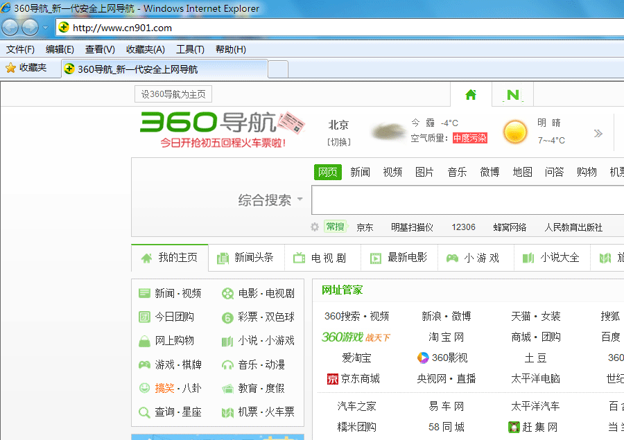Open the navigation history dropdown arrow
The height and width of the screenshot is (440, 624).
coord(45,28)
